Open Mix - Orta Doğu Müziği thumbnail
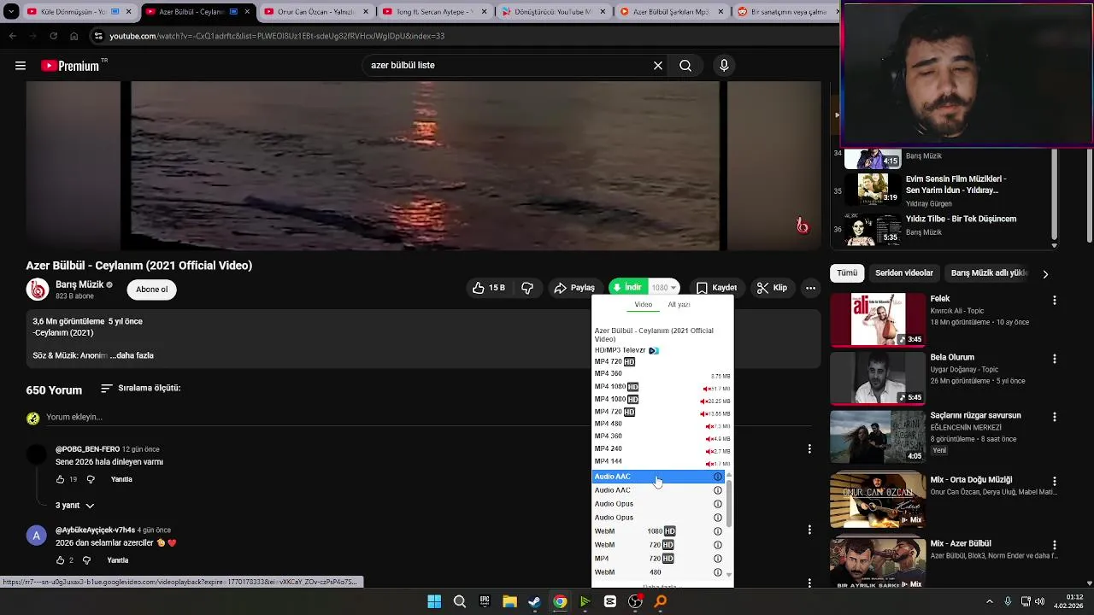Image resolution: width=1094 pixels, height=615 pixels. click(878, 501)
